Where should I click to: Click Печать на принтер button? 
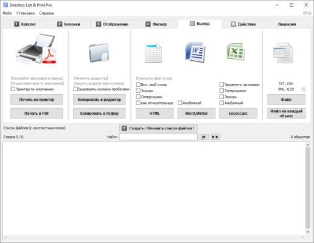[x=37, y=100]
